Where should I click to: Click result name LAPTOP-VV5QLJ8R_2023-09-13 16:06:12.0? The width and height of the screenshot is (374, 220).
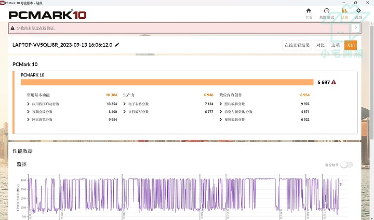click(x=62, y=45)
